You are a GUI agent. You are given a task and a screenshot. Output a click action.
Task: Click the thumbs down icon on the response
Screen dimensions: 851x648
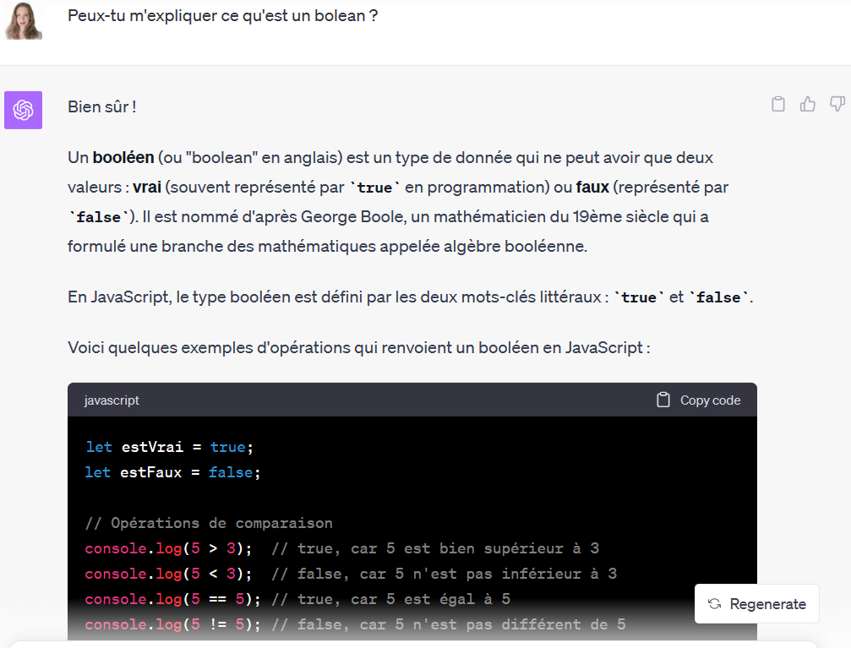click(x=837, y=104)
